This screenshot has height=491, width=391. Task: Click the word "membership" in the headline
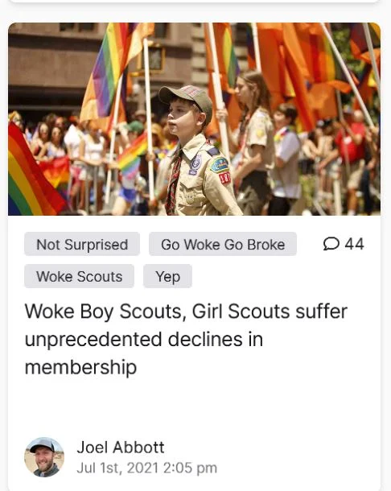click(x=80, y=367)
